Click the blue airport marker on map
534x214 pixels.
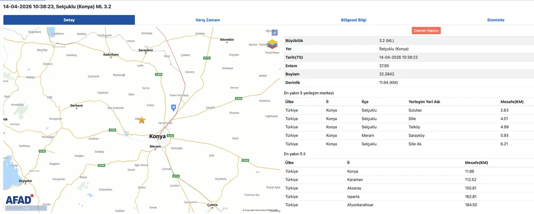pos(174,108)
